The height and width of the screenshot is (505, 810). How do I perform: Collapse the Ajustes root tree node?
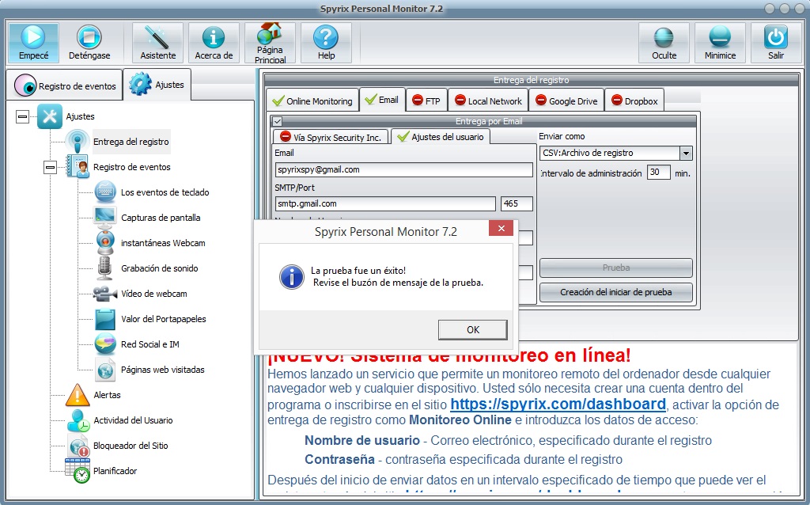click(23, 117)
